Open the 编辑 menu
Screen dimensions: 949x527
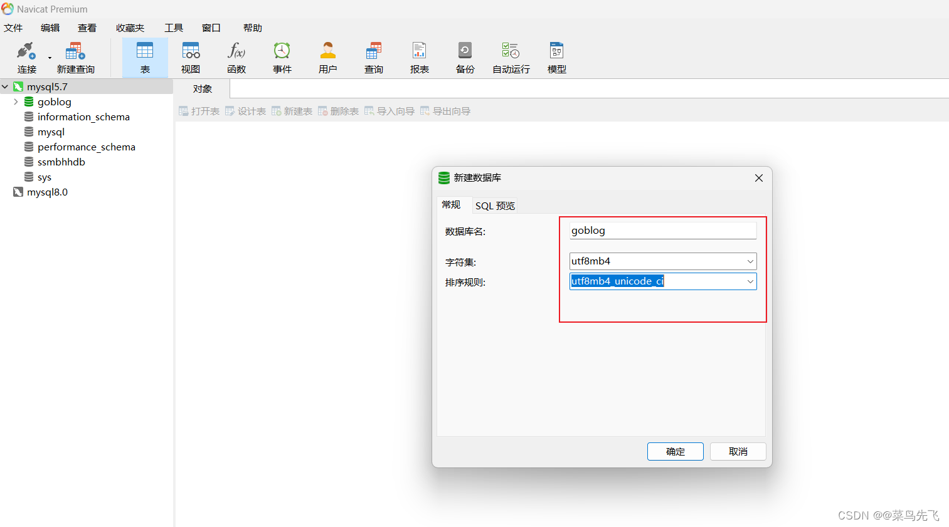point(50,28)
